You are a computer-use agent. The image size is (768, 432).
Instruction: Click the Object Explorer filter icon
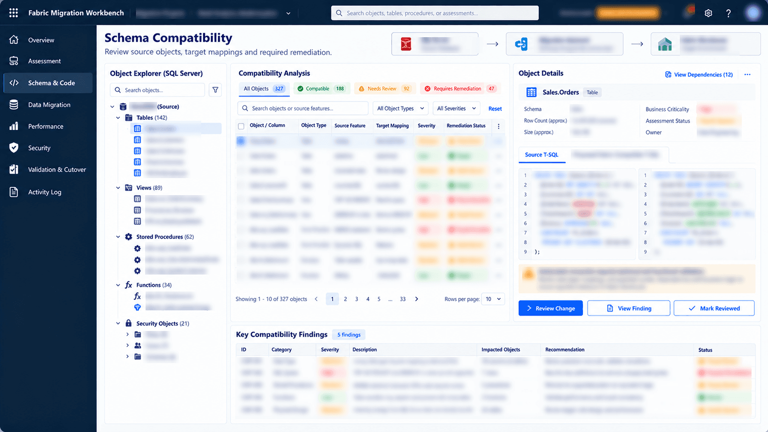point(215,90)
